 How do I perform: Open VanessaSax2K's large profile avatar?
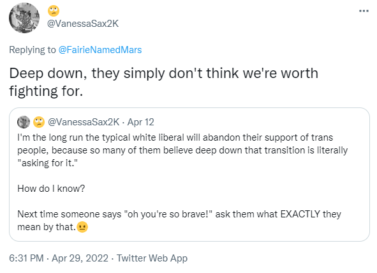point(24,18)
